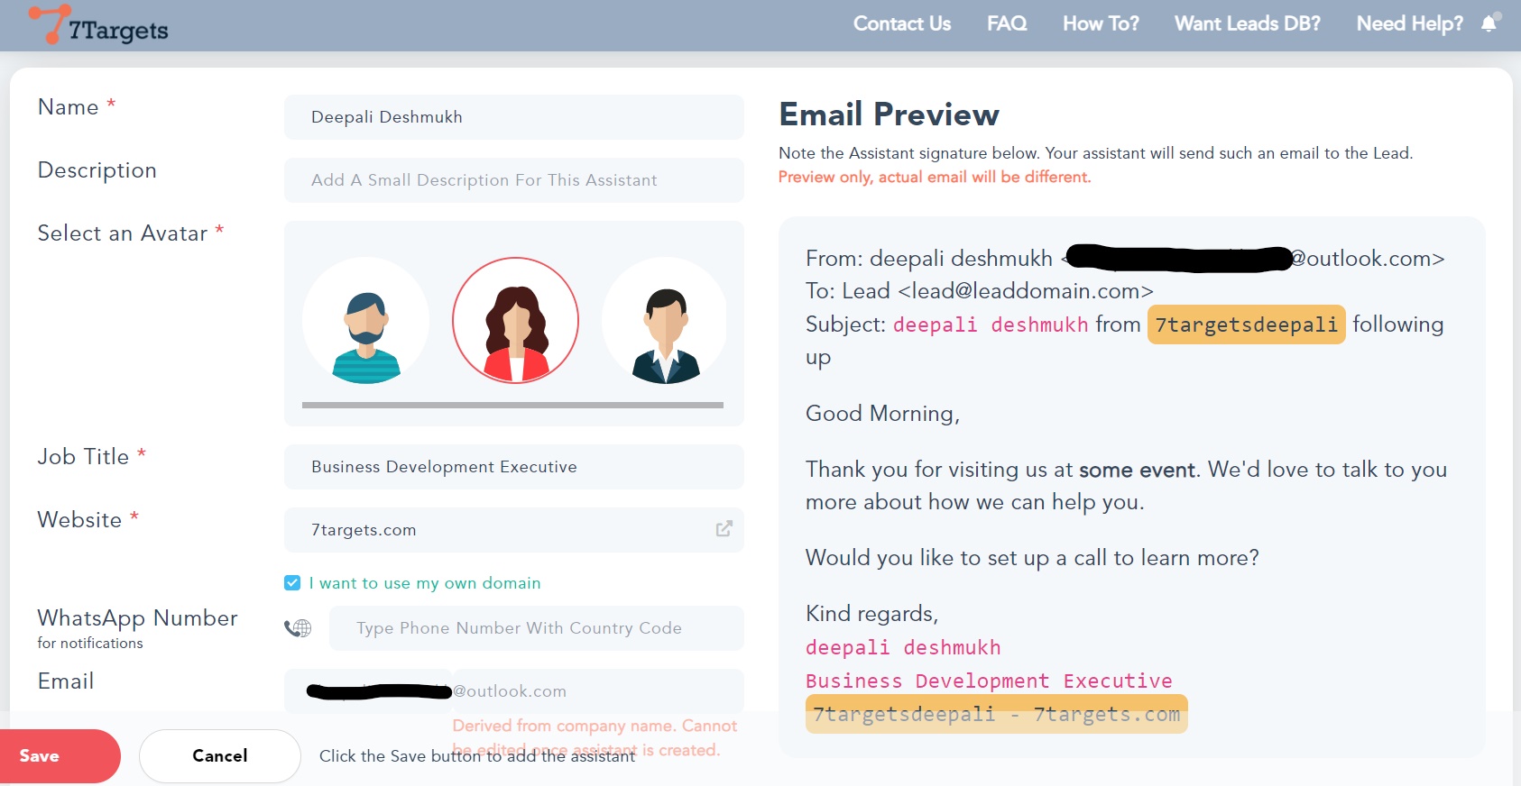Click the Description text field

513,180
